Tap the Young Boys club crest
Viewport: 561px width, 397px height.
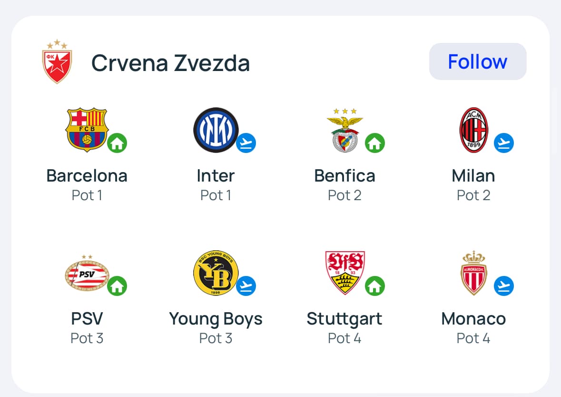[215, 273]
